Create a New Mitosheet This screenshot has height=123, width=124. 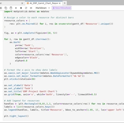point(62,8)
